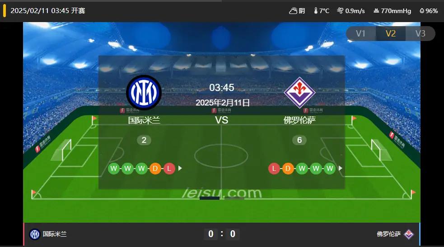Image resolution: width=444 pixels, height=247 pixels.
Task: Click the thermometer icon beside 7°C
Action: pos(316,11)
